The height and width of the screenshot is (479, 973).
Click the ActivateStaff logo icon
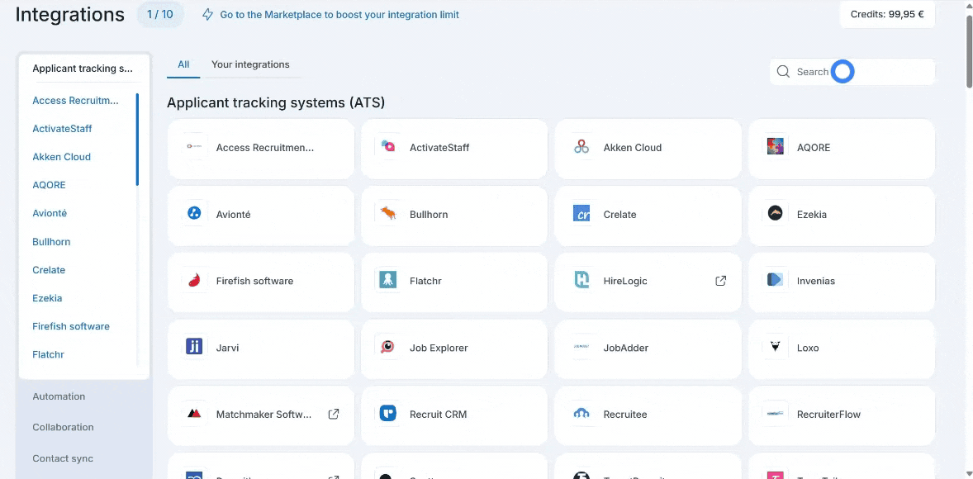click(388, 147)
